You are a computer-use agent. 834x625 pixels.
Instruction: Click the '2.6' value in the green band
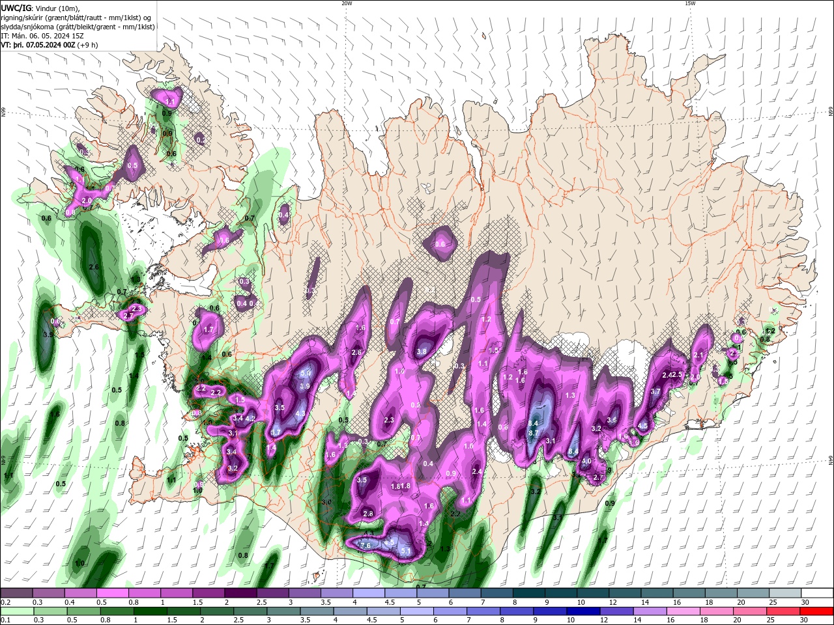pos(93,267)
